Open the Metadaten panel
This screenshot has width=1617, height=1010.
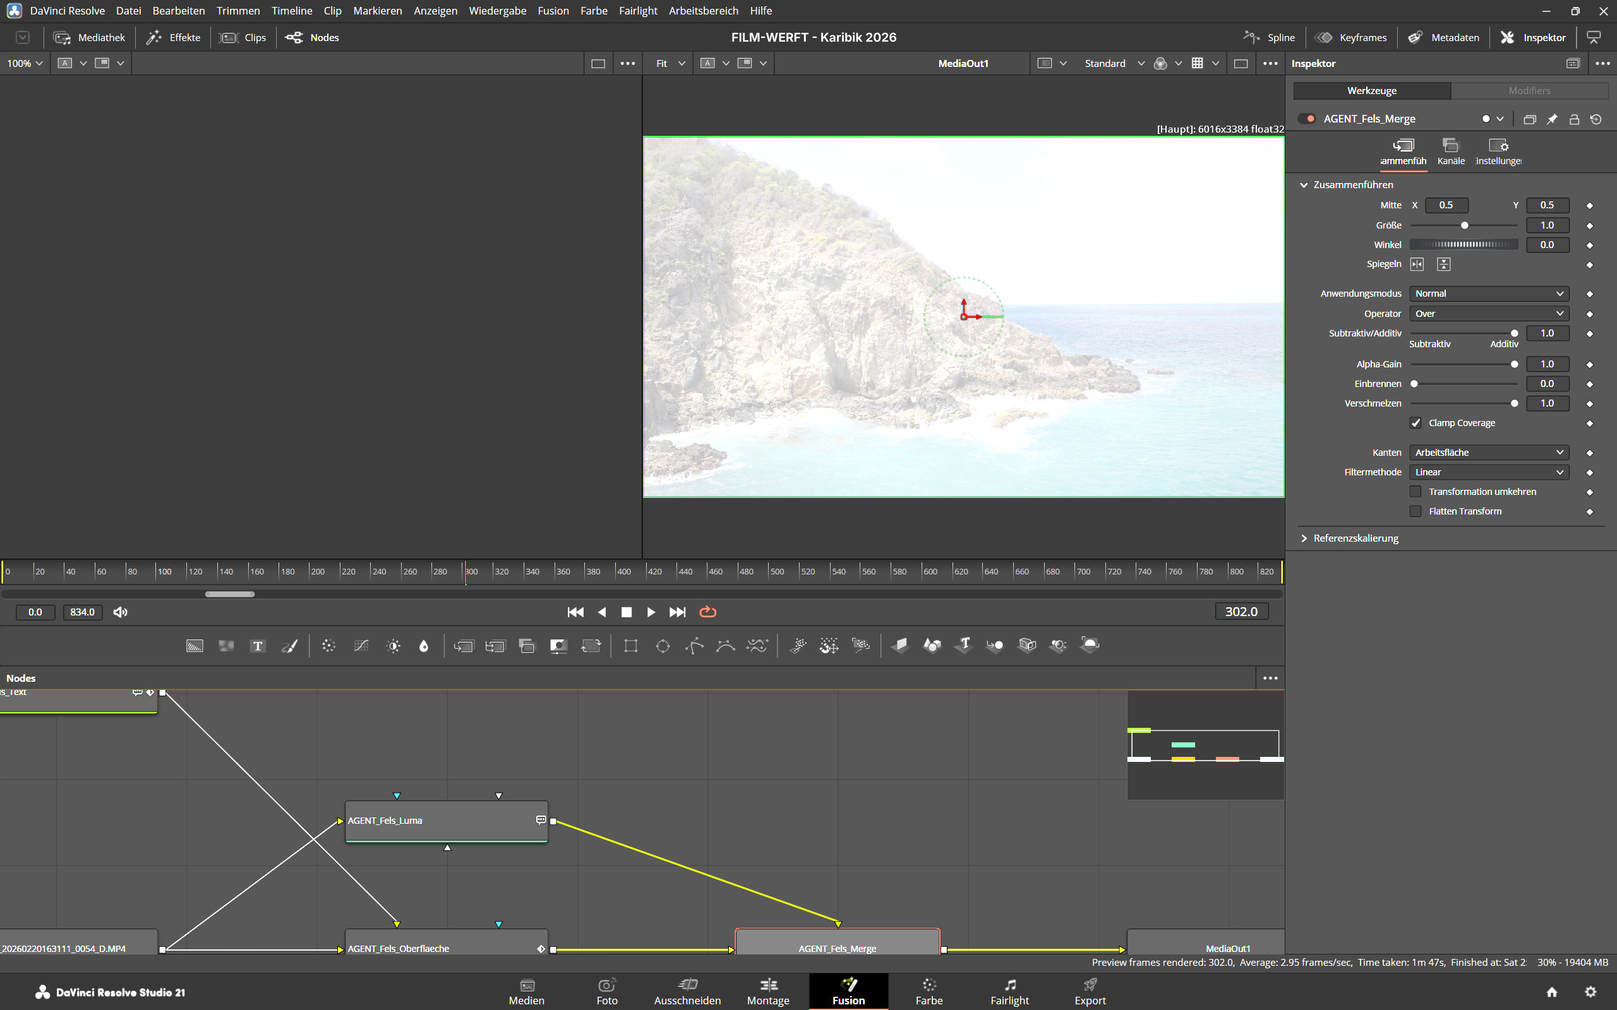tap(1443, 37)
